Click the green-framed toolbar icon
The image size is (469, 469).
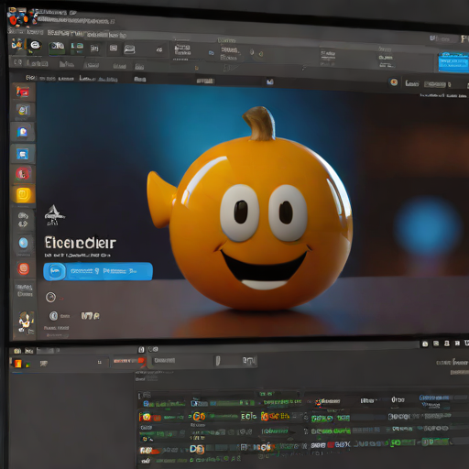[x=57, y=48]
